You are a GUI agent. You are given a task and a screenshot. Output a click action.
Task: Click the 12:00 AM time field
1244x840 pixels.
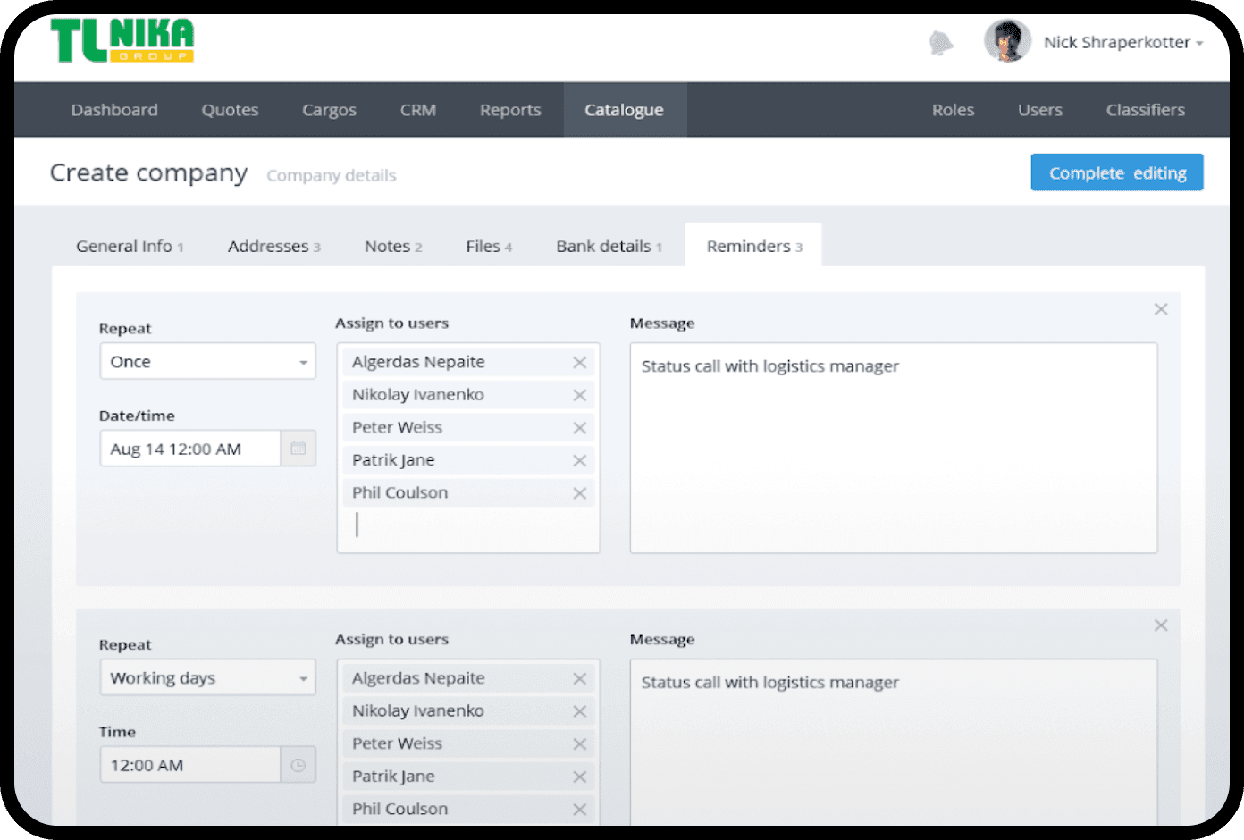click(x=190, y=765)
